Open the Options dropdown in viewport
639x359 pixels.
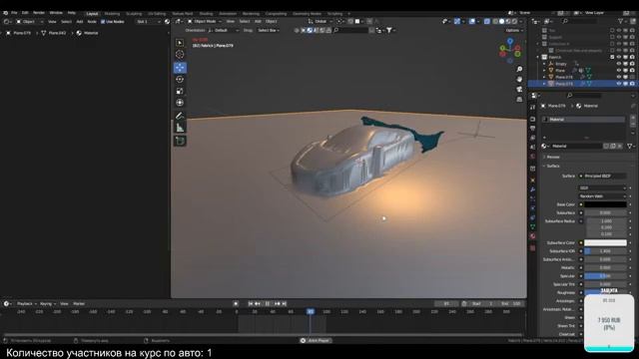click(514, 31)
